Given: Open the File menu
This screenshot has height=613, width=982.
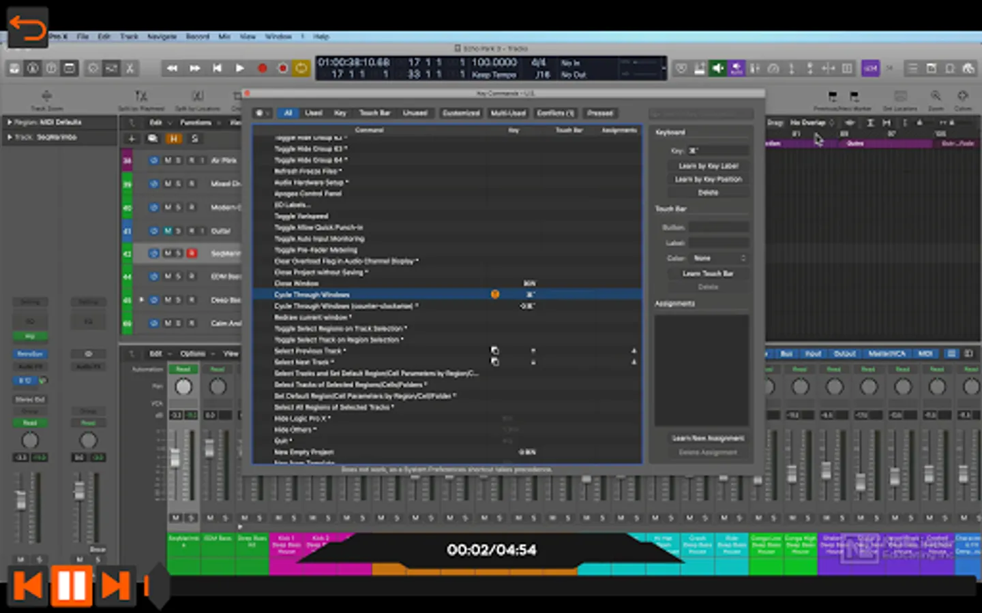Looking at the screenshot, I should pos(83,36).
